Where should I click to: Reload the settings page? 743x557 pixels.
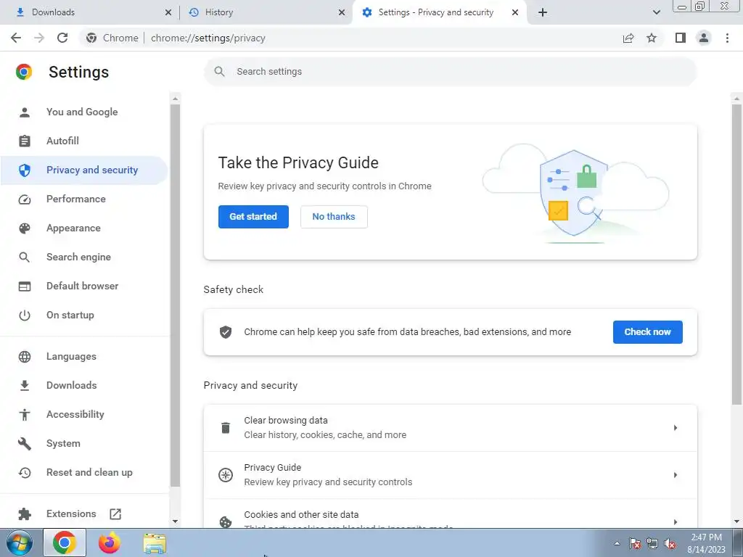coord(62,38)
